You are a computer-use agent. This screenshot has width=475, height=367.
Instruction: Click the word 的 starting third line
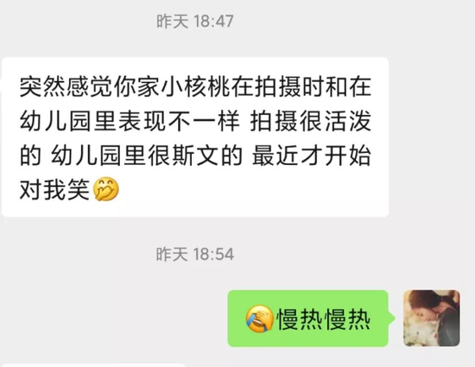coord(30,155)
